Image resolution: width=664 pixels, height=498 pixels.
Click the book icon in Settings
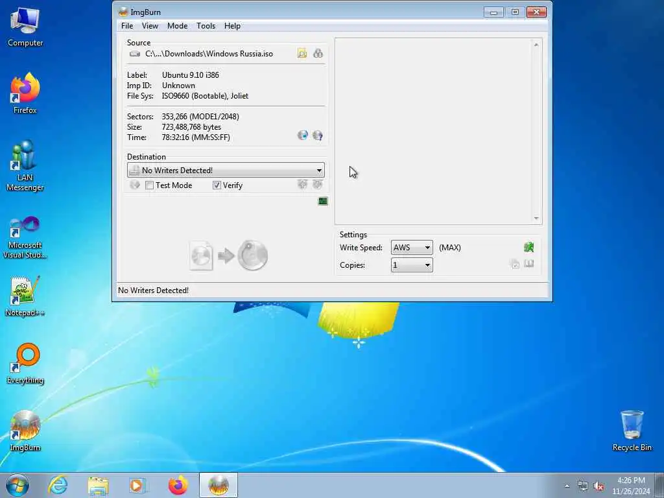coord(528,264)
